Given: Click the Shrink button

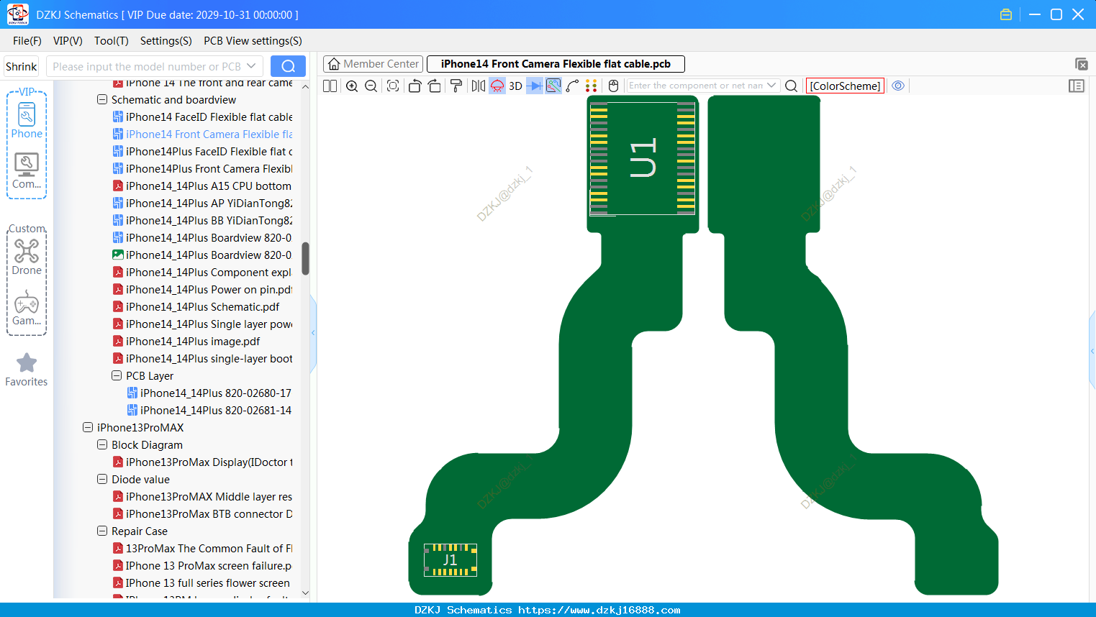Looking at the screenshot, I should click(x=22, y=66).
